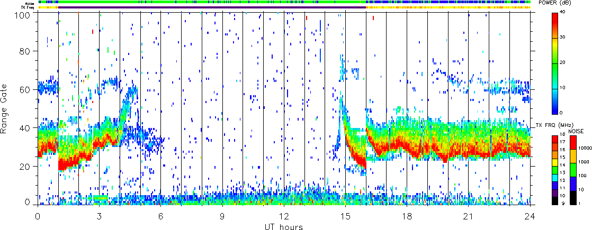The width and height of the screenshot is (592, 230).
Task: Click the 13 label on TX FRQ scale
Action: 562,173
